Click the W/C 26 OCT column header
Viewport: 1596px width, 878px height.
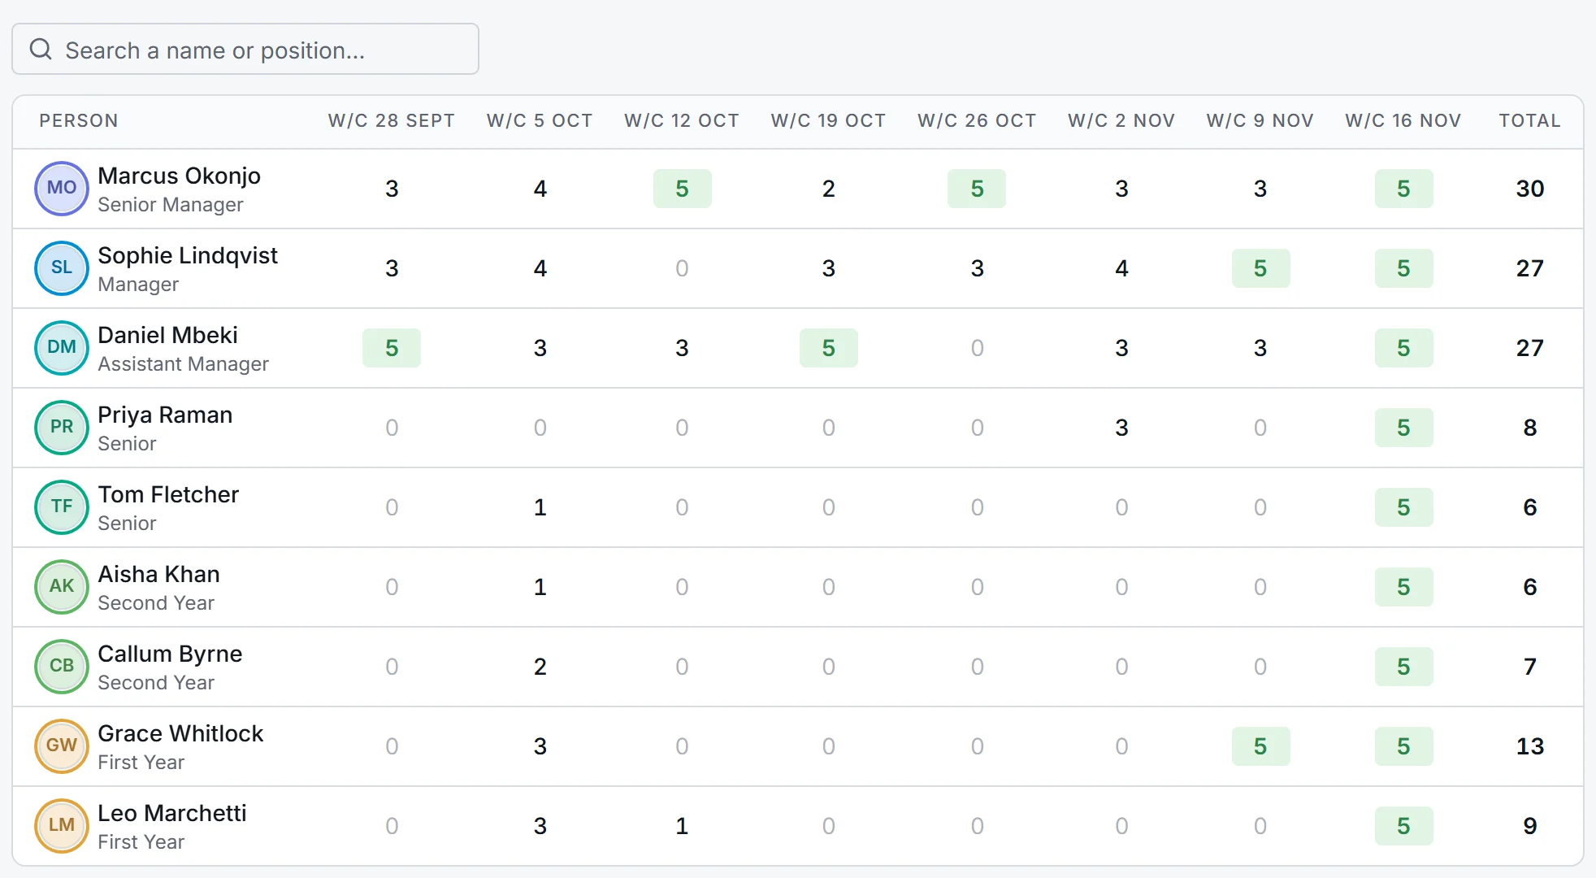pos(978,121)
